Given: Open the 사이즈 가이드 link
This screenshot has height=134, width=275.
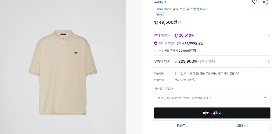Looking at the screenshot, I should tap(164, 89).
